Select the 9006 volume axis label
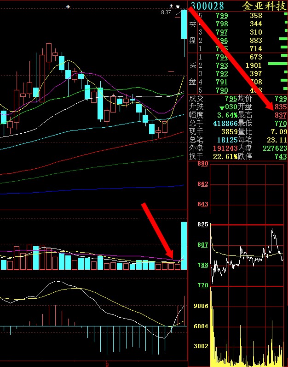The image size is (288, 367). pos(202,306)
